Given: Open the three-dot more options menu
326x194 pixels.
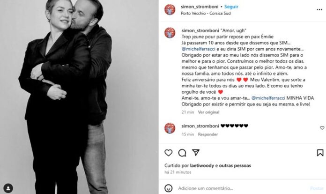Looking at the screenshot, I should click(319, 9).
